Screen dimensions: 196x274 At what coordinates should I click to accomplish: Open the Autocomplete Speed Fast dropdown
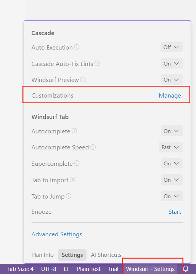(x=171, y=147)
